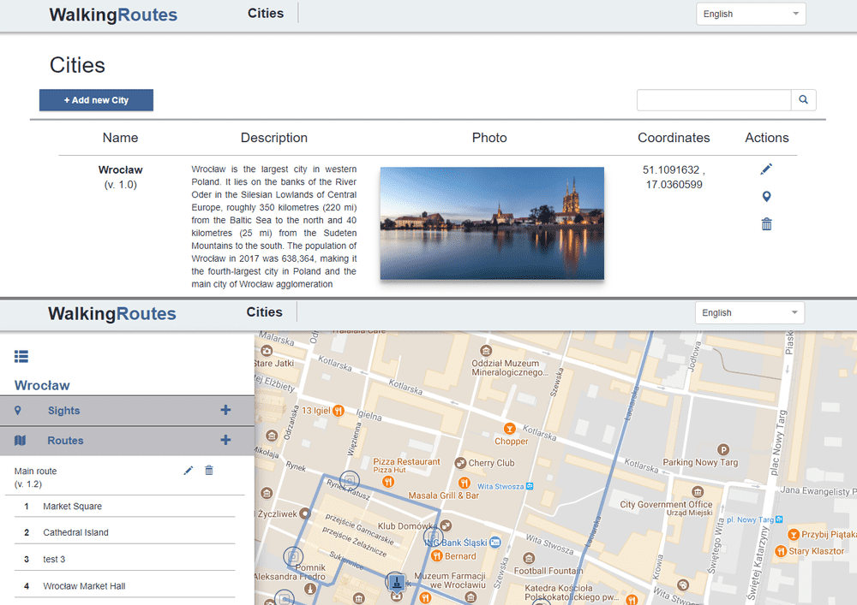Select Wrocław Market Hall route stop
Viewport: 857px width, 605px height.
tap(124, 586)
